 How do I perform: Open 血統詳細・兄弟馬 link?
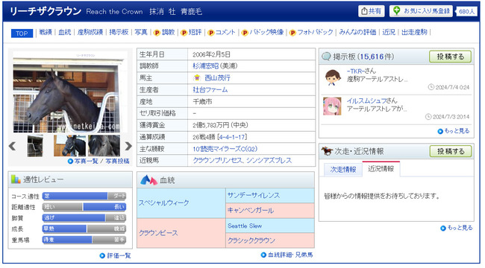pyautogui.click(x=290, y=255)
